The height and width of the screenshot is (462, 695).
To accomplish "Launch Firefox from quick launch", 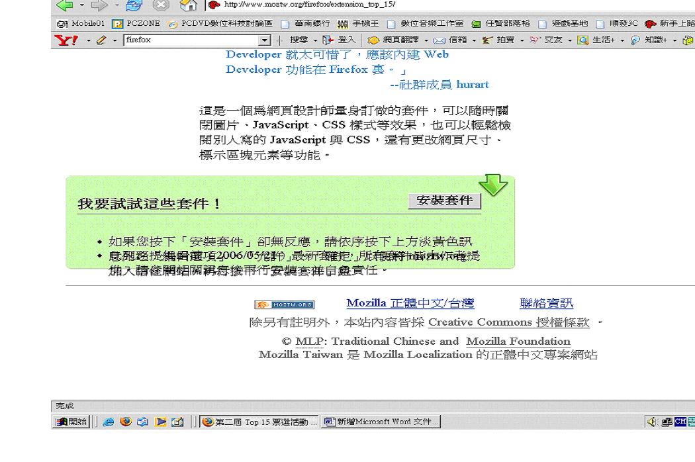I will pyautogui.click(x=126, y=422).
